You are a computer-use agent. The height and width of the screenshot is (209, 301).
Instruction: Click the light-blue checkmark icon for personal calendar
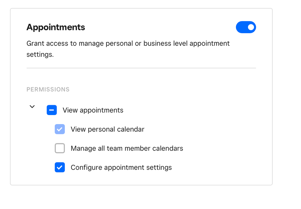60,129
